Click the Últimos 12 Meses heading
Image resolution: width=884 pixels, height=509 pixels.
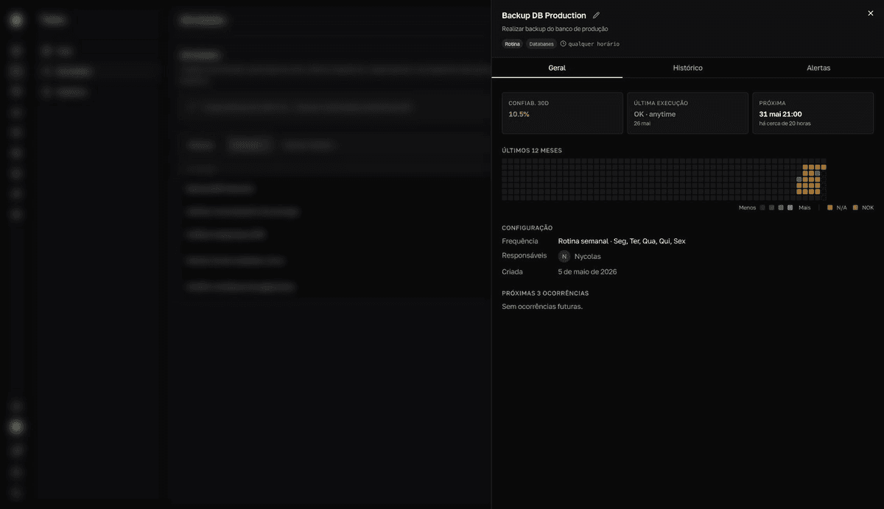click(x=532, y=151)
